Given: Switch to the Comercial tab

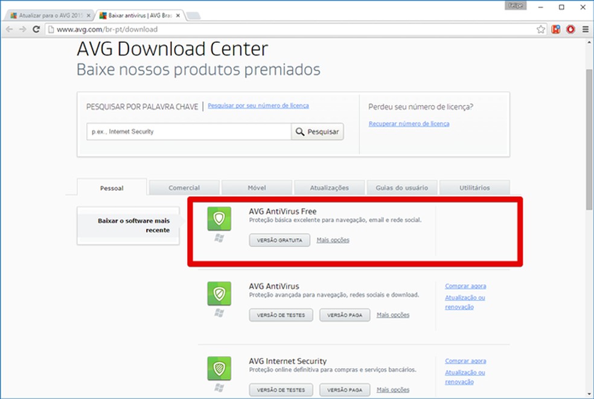Looking at the screenshot, I should 184,188.
